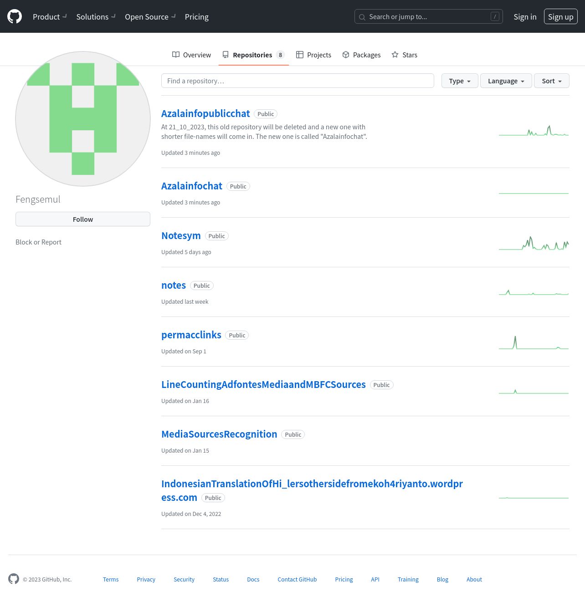This screenshot has width=585, height=607.
Task: Select the Repositories tab
Action: [253, 55]
